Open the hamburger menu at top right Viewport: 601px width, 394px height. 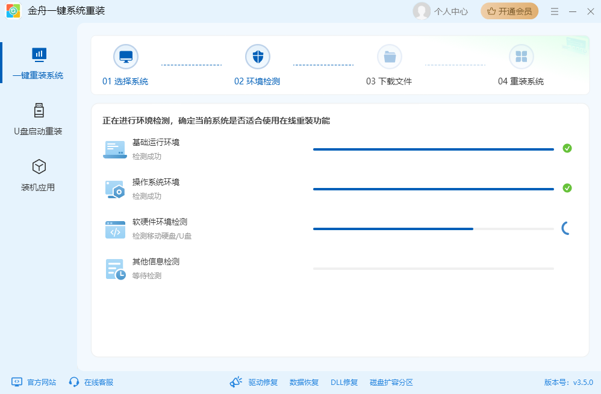tap(554, 11)
